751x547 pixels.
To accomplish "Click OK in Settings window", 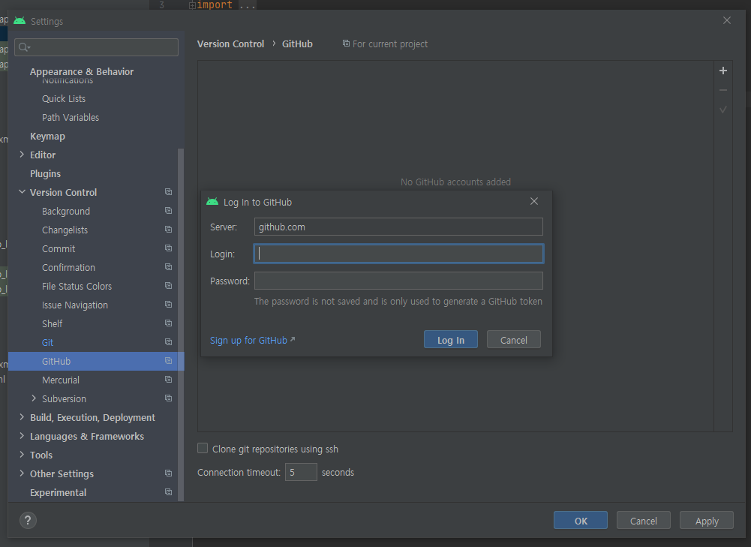I will pos(581,520).
